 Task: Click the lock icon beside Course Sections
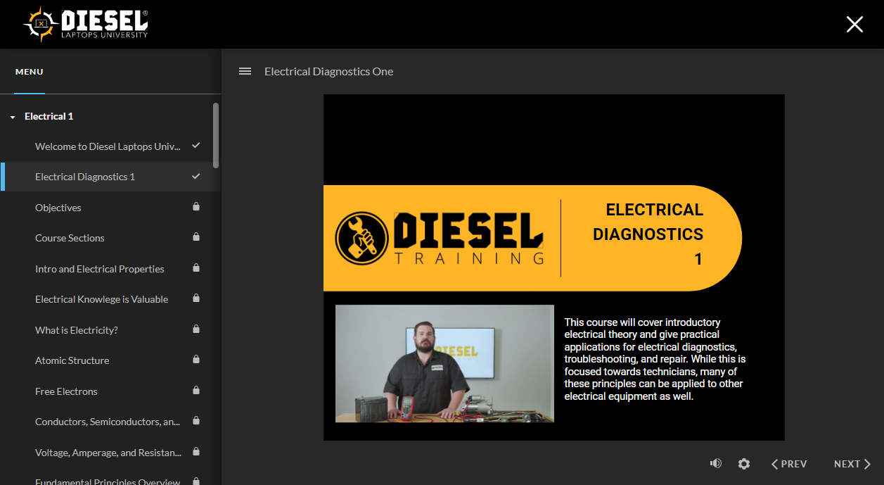point(196,237)
